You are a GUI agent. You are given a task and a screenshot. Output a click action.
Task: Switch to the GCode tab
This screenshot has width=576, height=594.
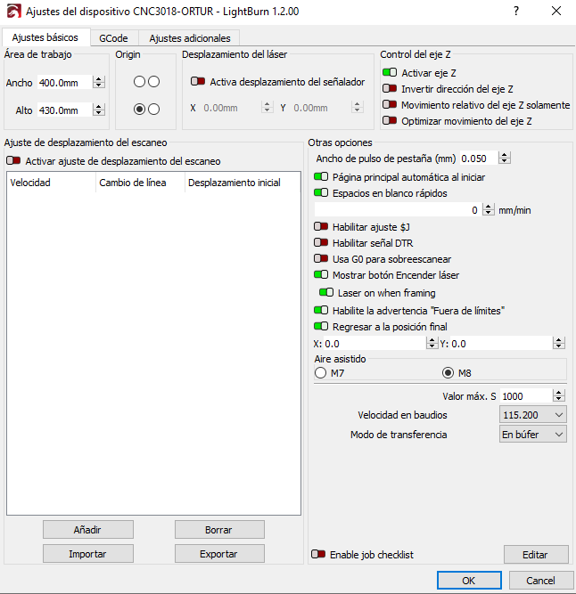(x=113, y=38)
